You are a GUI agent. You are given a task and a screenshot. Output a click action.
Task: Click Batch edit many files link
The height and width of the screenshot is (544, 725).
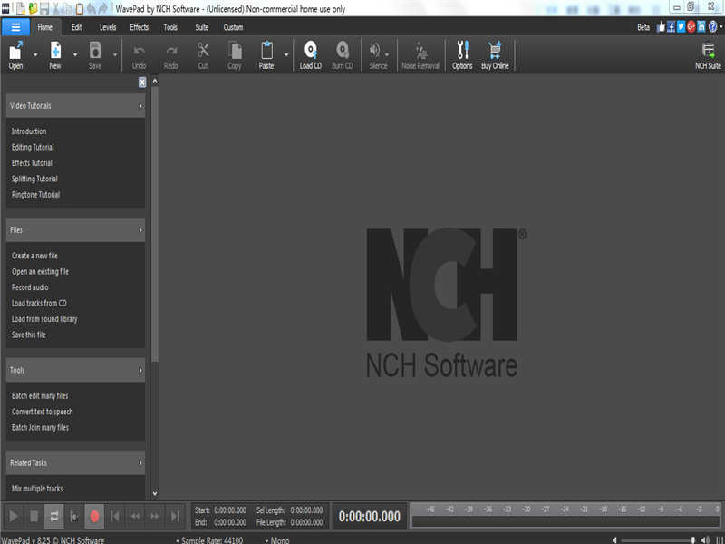tap(40, 396)
